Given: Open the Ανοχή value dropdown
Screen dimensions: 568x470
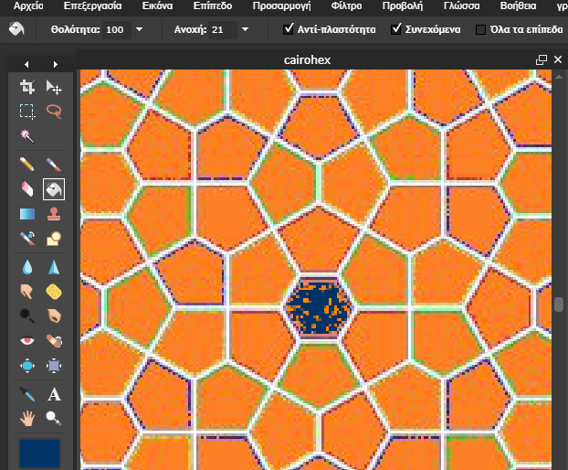Looking at the screenshot, I should coord(246,29).
